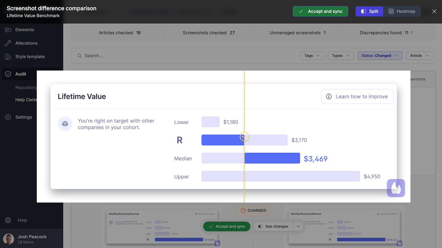Click the search magnifier icon

(x=79, y=56)
